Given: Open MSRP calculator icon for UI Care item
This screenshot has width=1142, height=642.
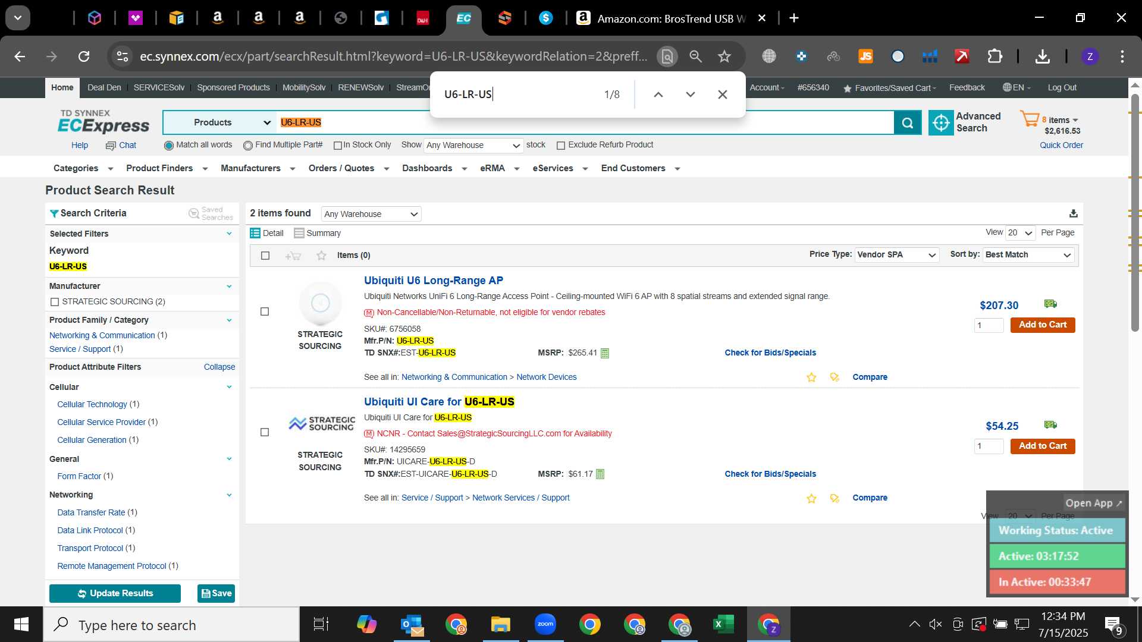Looking at the screenshot, I should [600, 474].
